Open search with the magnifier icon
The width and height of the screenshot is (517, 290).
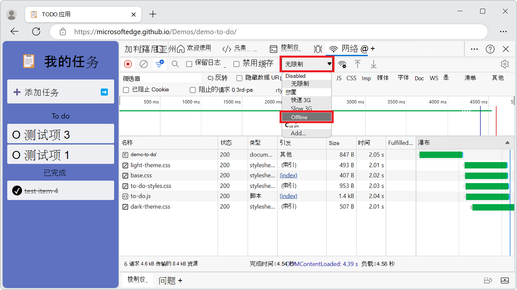[x=175, y=64]
